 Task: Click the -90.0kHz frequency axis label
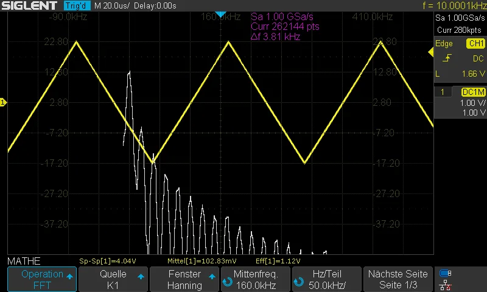point(68,17)
